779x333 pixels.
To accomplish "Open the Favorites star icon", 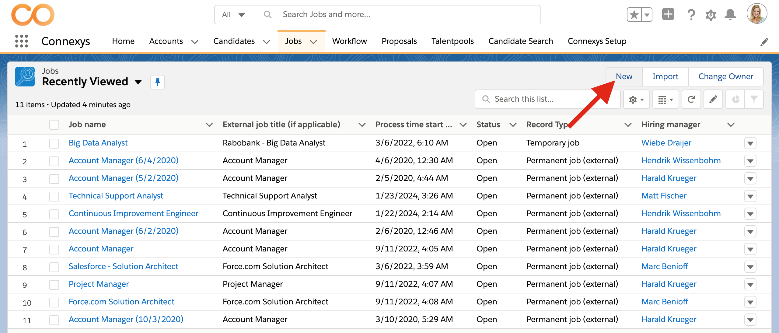I will pyautogui.click(x=634, y=15).
